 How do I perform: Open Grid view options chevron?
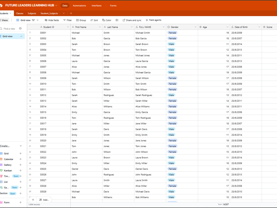[x=37, y=20]
